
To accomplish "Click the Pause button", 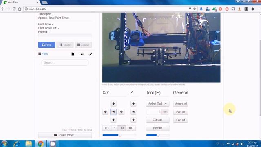I will coord(65,45).
